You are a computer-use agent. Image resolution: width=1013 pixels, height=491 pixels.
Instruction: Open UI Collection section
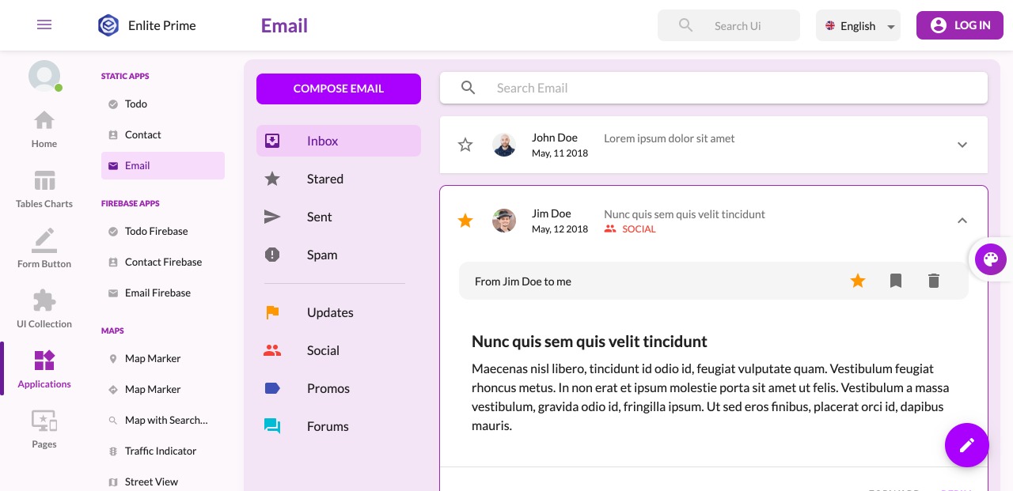pyautogui.click(x=44, y=310)
